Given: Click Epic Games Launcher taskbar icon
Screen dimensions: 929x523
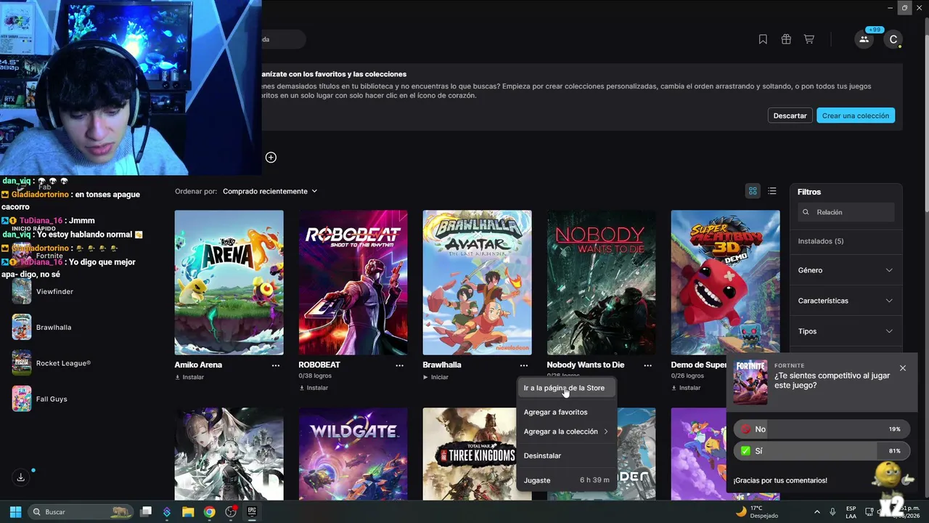Looking at the screenshot, I should pos(252,512).
